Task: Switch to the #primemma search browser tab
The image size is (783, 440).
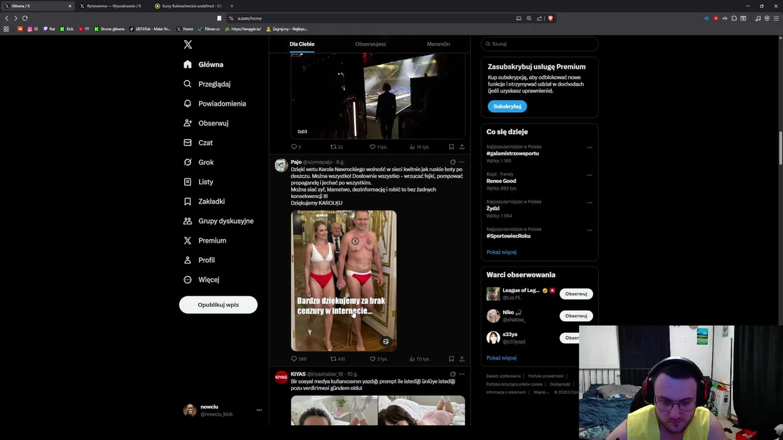Action: pos(113,6)
